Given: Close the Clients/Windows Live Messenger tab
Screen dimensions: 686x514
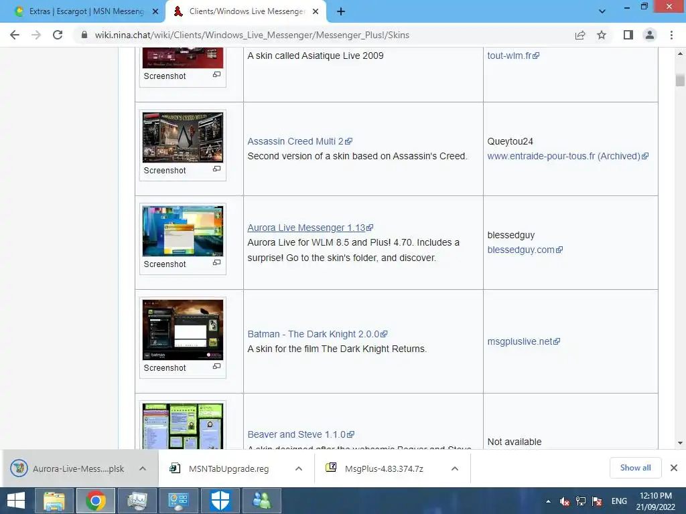Looking at the screenshot, I should point(316,12).
